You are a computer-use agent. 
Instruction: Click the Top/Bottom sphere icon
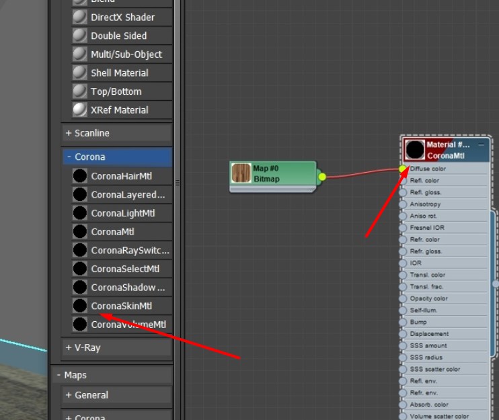coord(79,91)
